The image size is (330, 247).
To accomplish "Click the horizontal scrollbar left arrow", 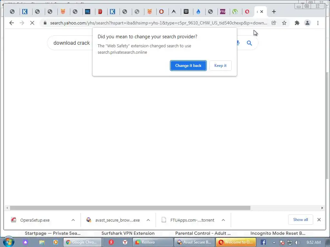I will [x=7, y=208].
